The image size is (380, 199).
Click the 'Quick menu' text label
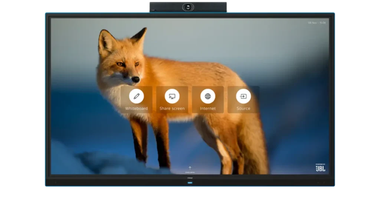(x=190, y=172)
